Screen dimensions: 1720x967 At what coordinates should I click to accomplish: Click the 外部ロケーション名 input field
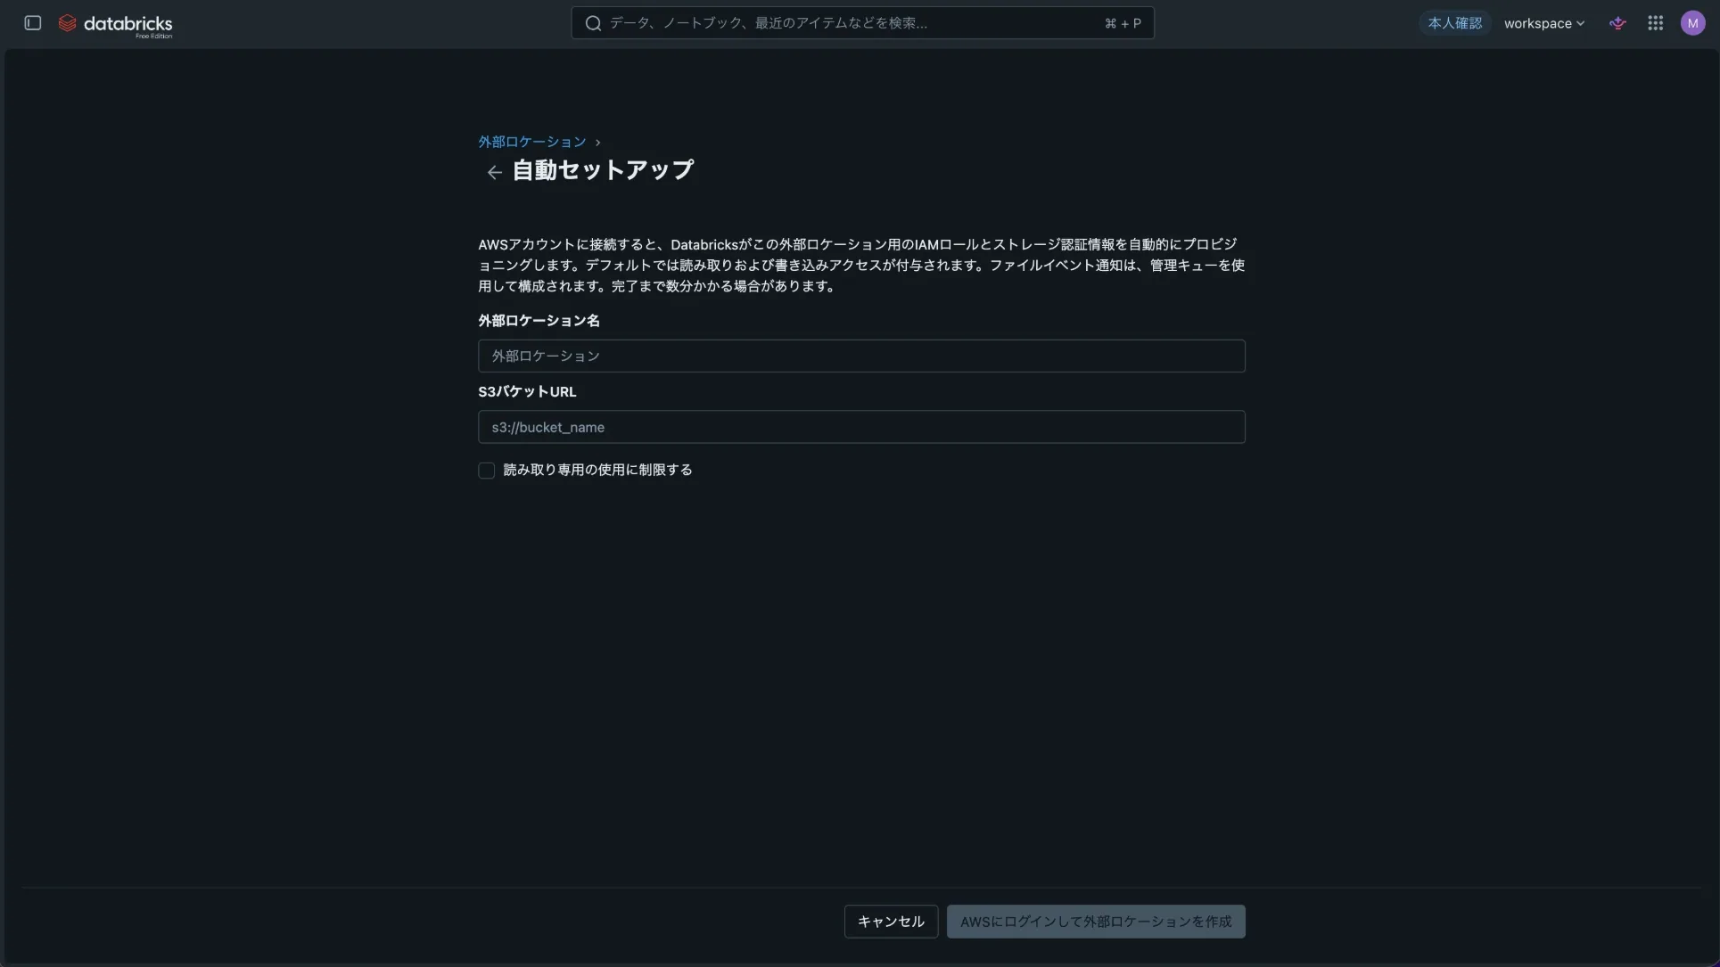[x=861, y=356]
